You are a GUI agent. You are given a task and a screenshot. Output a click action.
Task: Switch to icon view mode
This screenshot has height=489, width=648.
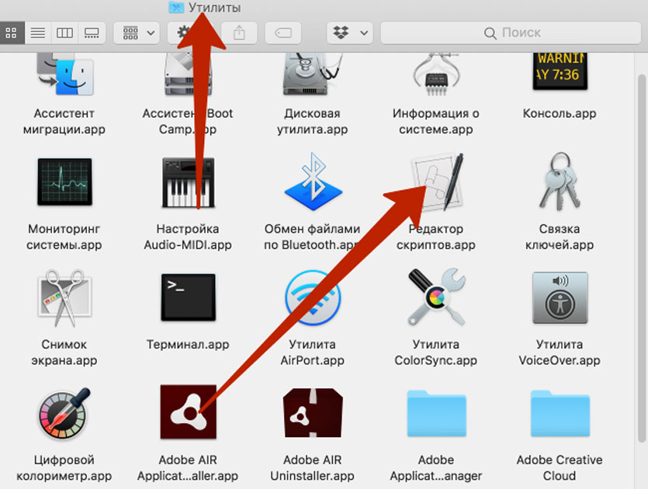coord(12,33)
